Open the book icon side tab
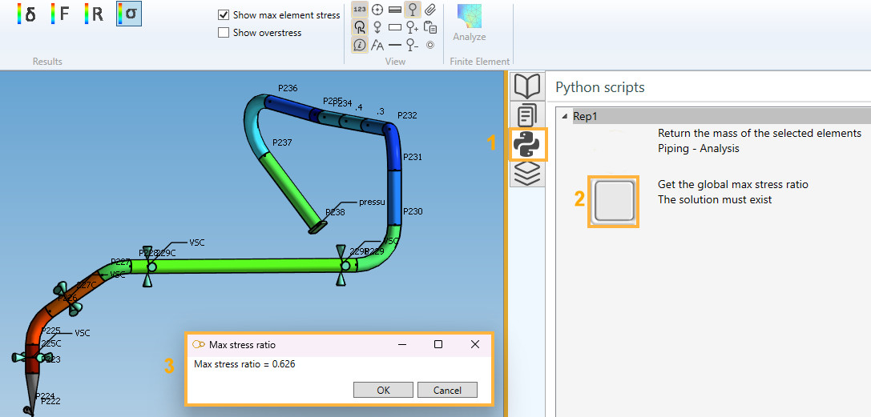Image resolution: width=871 pixels, height=417 pixels. pos(526,86)
